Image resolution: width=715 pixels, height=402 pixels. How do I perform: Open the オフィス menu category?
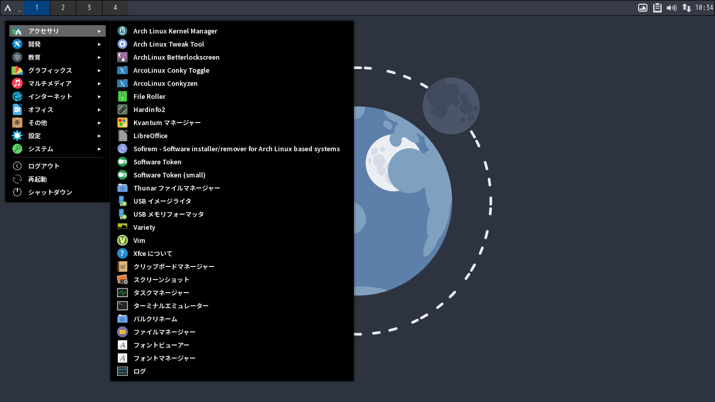(58, 110)
